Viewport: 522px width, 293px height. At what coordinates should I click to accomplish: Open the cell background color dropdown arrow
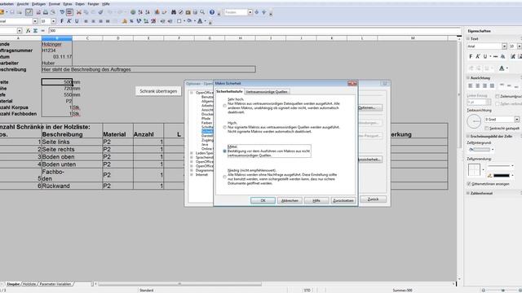(x=493, y=150)
